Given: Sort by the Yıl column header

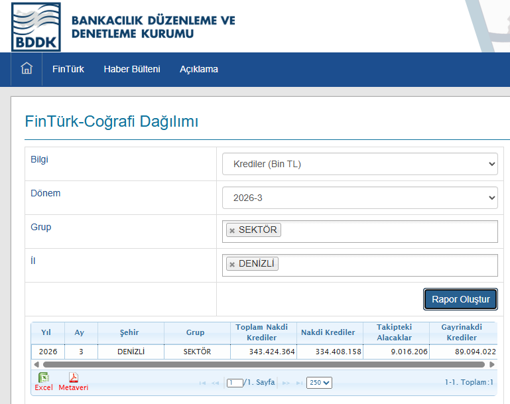Looking at the screenshot, I should [48, 332].
